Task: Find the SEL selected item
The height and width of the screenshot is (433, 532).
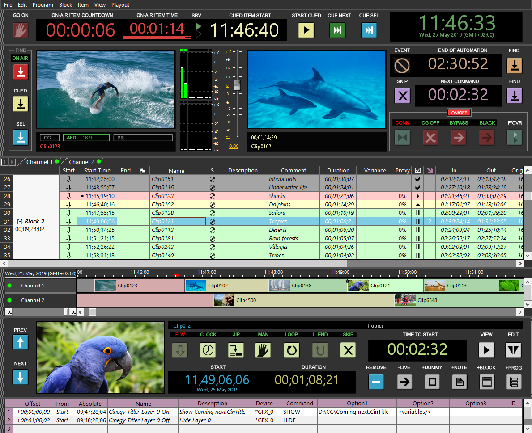Action: [21, 137]
